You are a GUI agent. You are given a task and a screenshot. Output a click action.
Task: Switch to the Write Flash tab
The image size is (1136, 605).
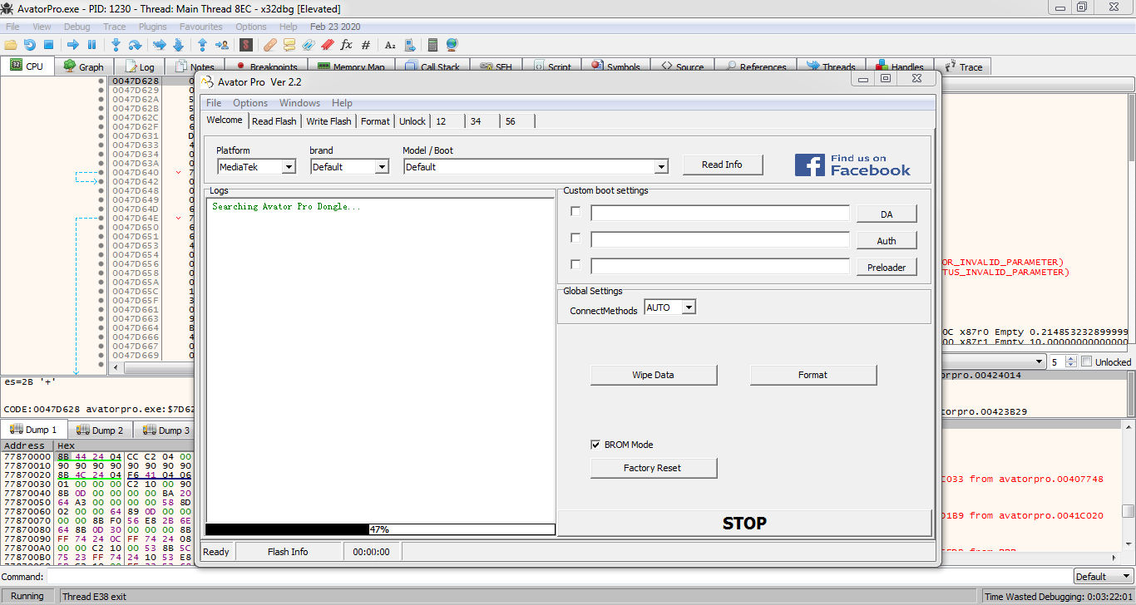click(x=328, y=121)
